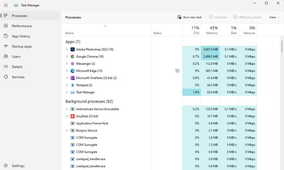Sort processes by the Memory column header
The width and height of the screenshot is (284, 170).
click(210, 30)
